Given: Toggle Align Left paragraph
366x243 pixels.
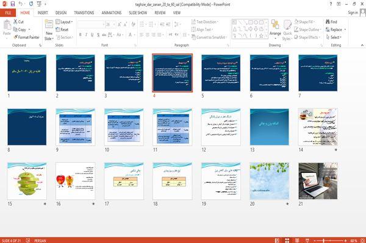Looking at the screenshot, I should click(142, 35).
